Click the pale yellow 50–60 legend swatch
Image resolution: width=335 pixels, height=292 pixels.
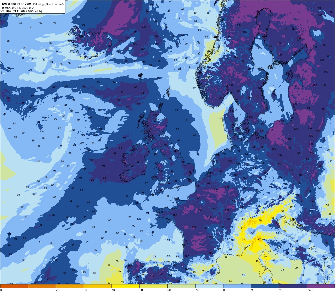pos(153,286)
